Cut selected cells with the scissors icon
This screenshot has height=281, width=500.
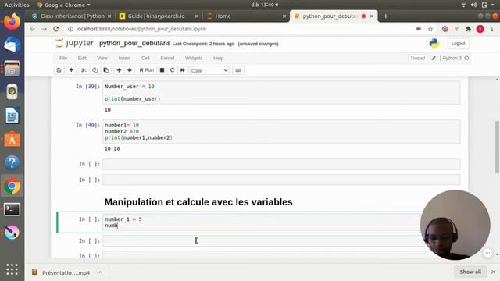tap(84, 70)
